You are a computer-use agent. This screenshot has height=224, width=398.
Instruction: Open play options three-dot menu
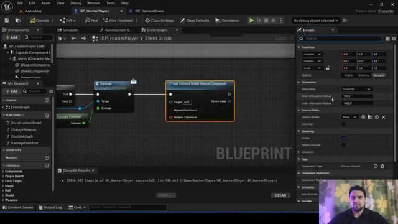pos(280,21)
